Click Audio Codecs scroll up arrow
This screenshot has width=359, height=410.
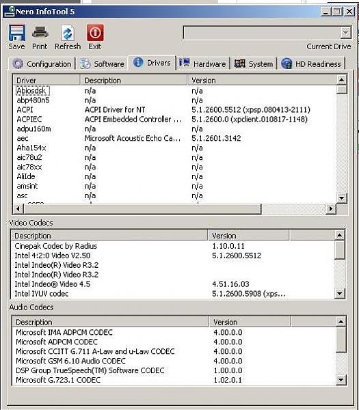[x=341, y=322]
